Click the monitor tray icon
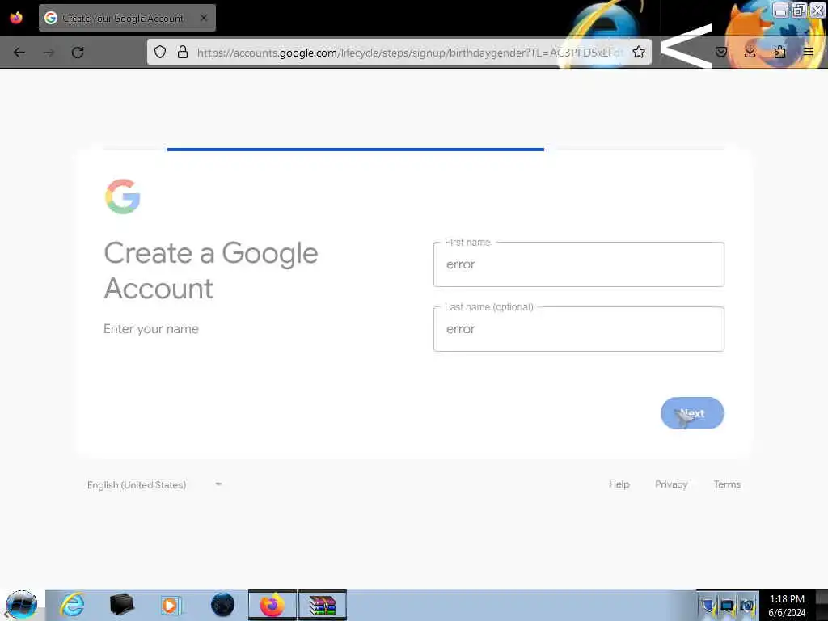The width and height of the screenshot is (828, 621). point(727,605)
